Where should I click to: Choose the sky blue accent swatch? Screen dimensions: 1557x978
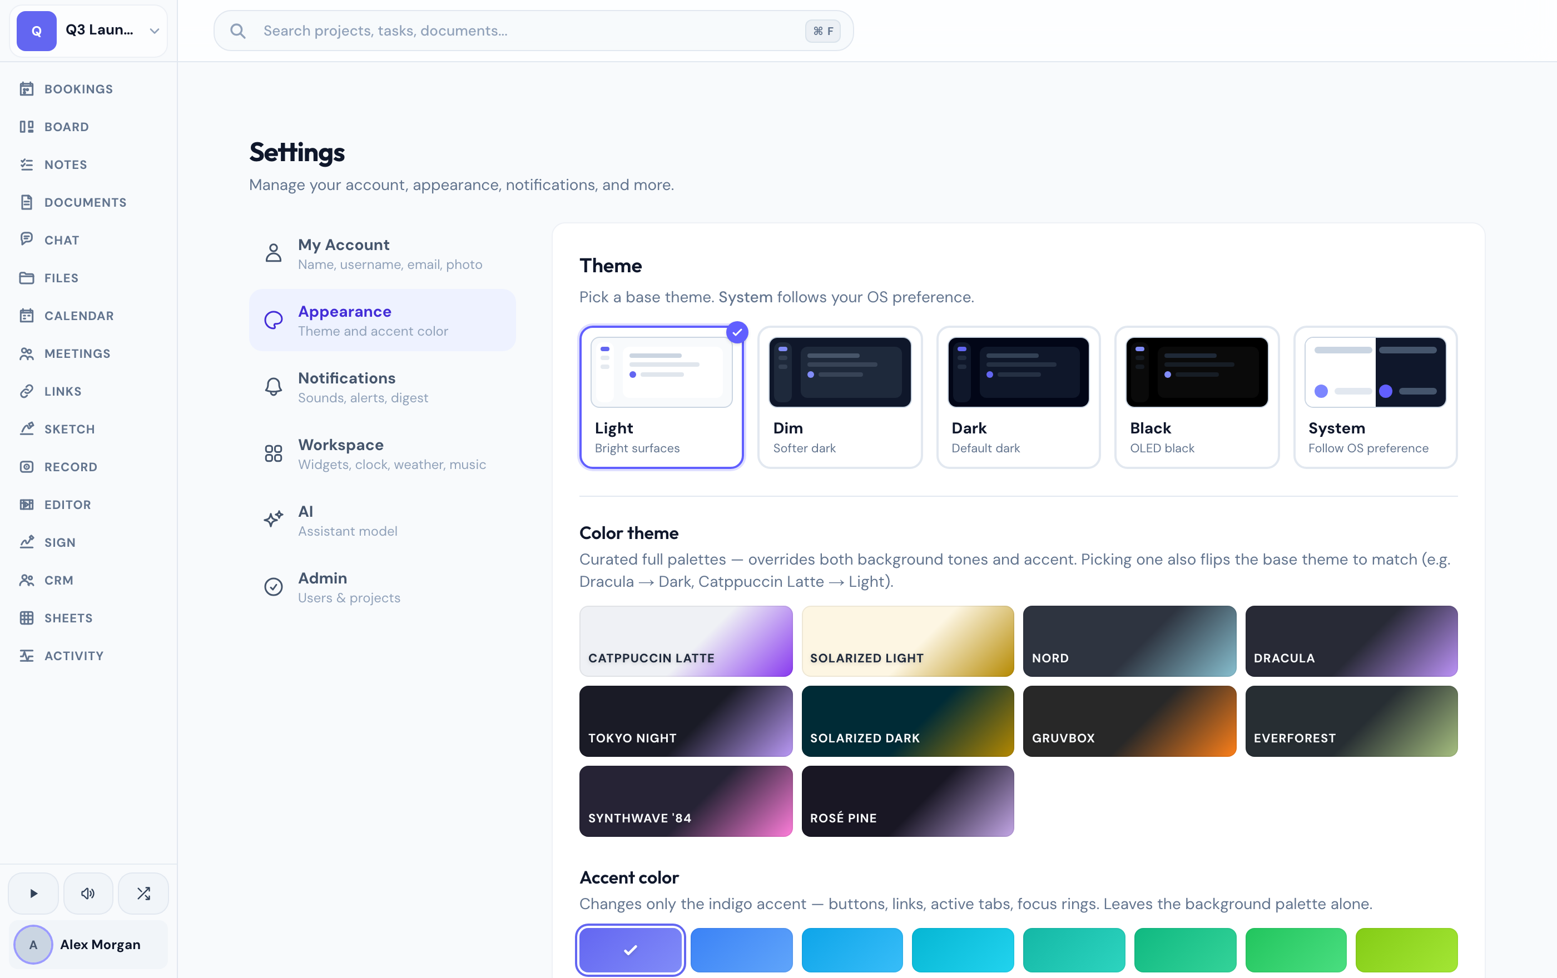852,950
